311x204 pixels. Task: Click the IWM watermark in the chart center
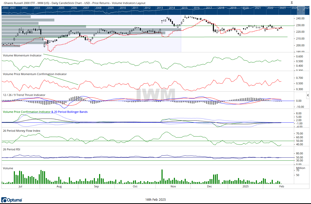[155, 94]
